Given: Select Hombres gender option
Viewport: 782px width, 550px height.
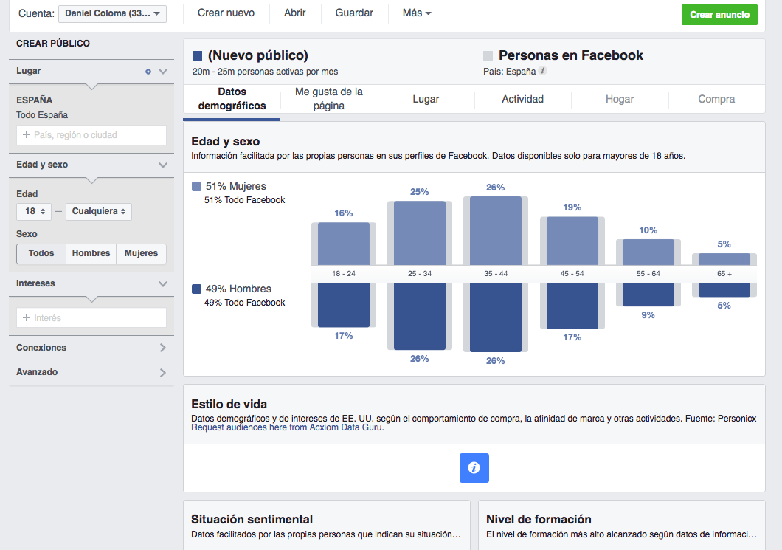Looking at the screenshot, I should pyautogui.click(x=91, y=253).
